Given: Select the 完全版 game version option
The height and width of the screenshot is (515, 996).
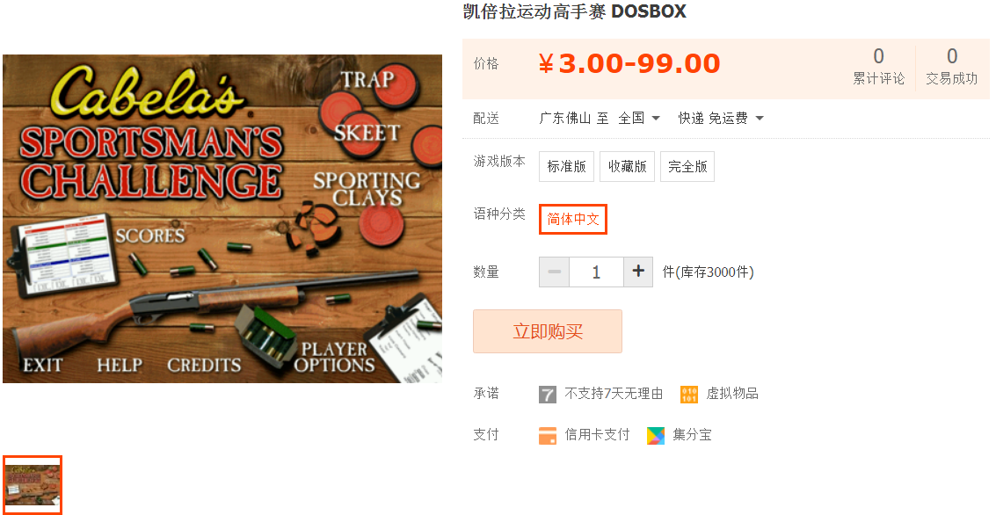Looking at the screenshot, I should pyautogui.click(x=687, y=166).
